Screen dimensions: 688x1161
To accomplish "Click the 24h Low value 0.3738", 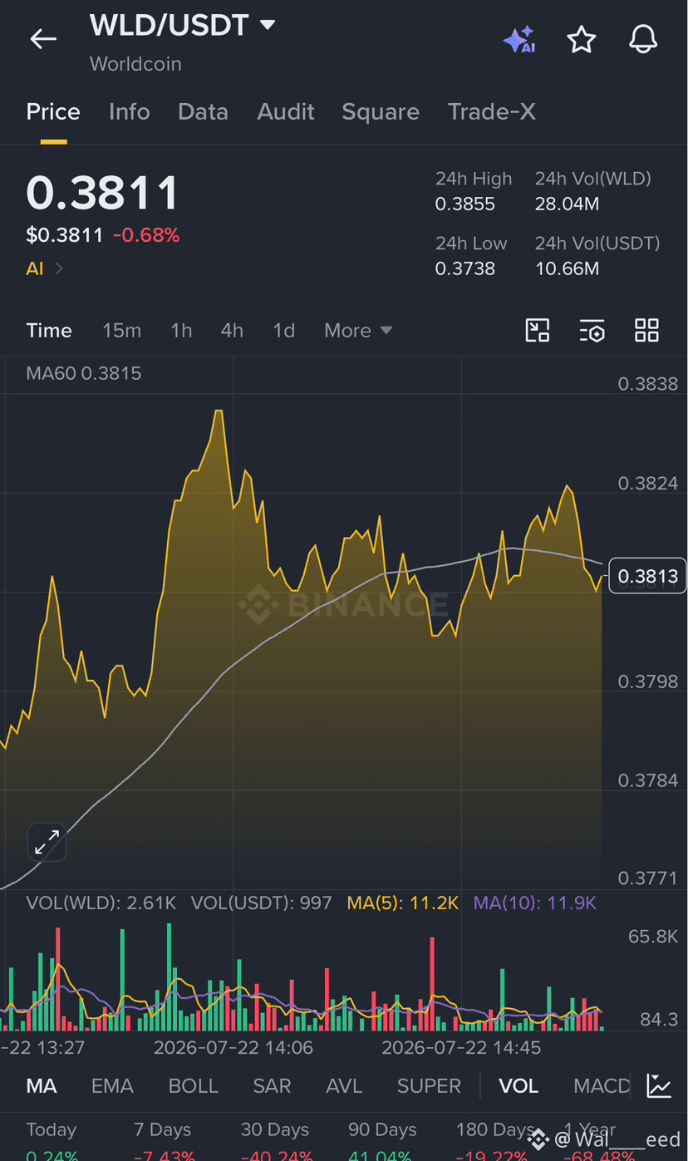I will [465, 268].
